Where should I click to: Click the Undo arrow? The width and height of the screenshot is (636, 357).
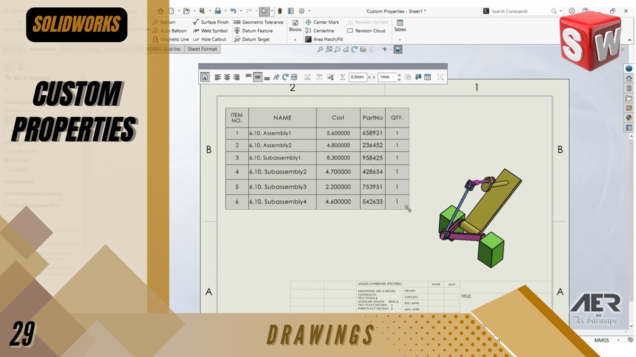pyautogui.click(x=233, y=11)
